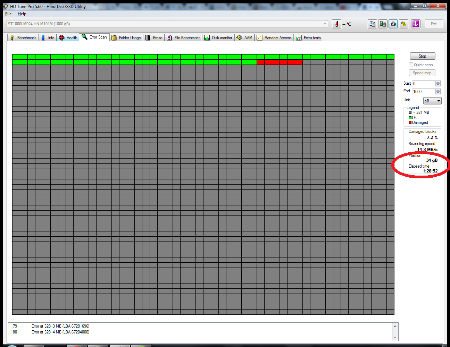
Task: Click the Scanning speed 14.3 MB/s value
Action: (427, 150)
